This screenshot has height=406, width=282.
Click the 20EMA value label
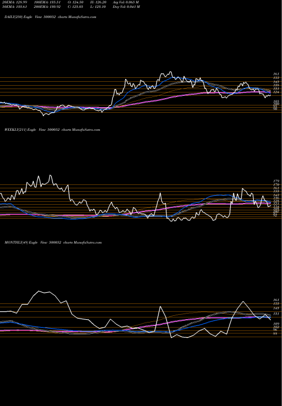point(14,2)
